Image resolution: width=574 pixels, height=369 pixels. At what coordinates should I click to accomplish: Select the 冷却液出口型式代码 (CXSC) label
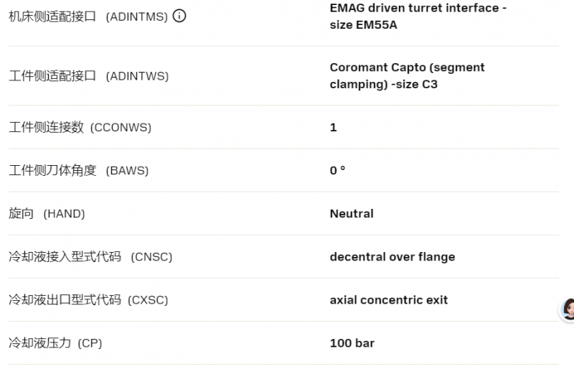(88, 300)
